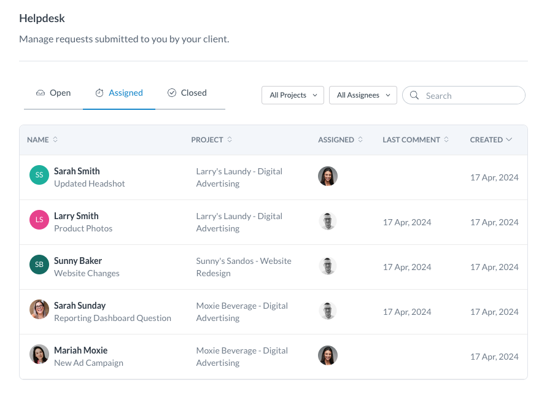The image size is (547, 410).
Task: Open the All Projects dropdown
Action: click(293, 95)
